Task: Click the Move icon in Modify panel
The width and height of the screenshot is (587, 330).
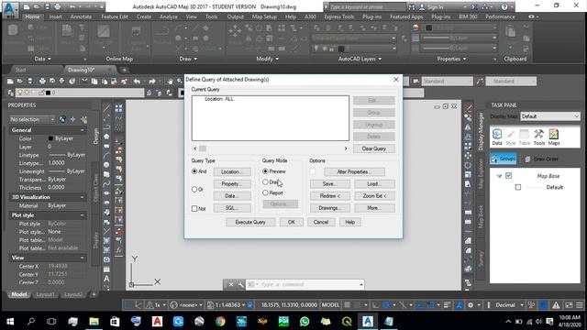Action: [235, 31]
